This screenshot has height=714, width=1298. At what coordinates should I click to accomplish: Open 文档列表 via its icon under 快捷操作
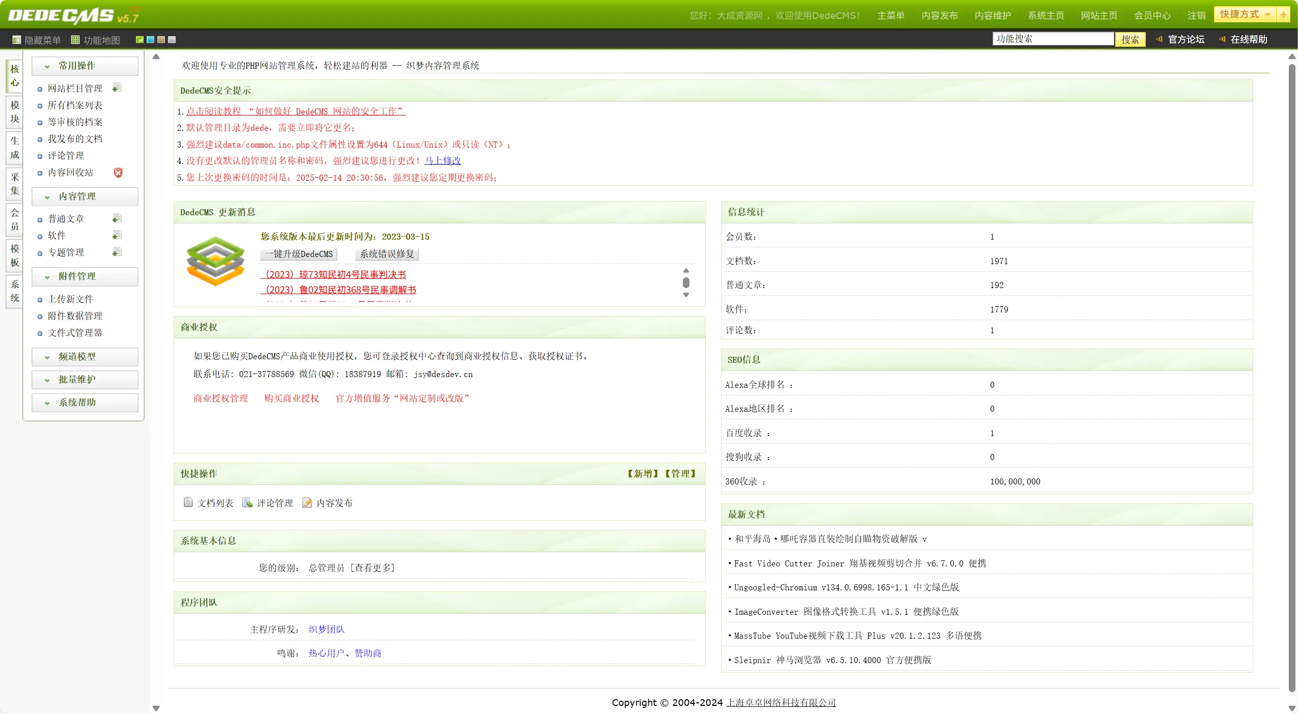189,502
